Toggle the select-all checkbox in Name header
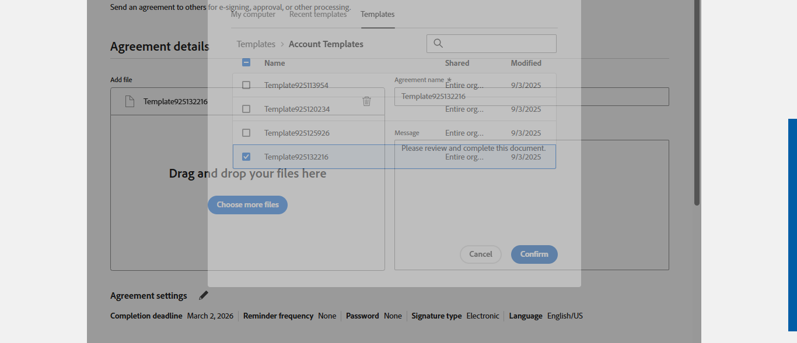This screenshot has width=797, height=343. [246, 63]
